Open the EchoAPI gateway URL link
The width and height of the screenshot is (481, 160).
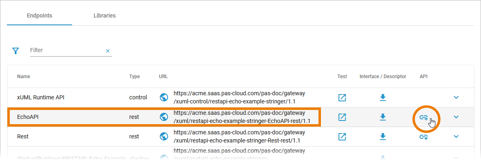[x=242, y=117]
